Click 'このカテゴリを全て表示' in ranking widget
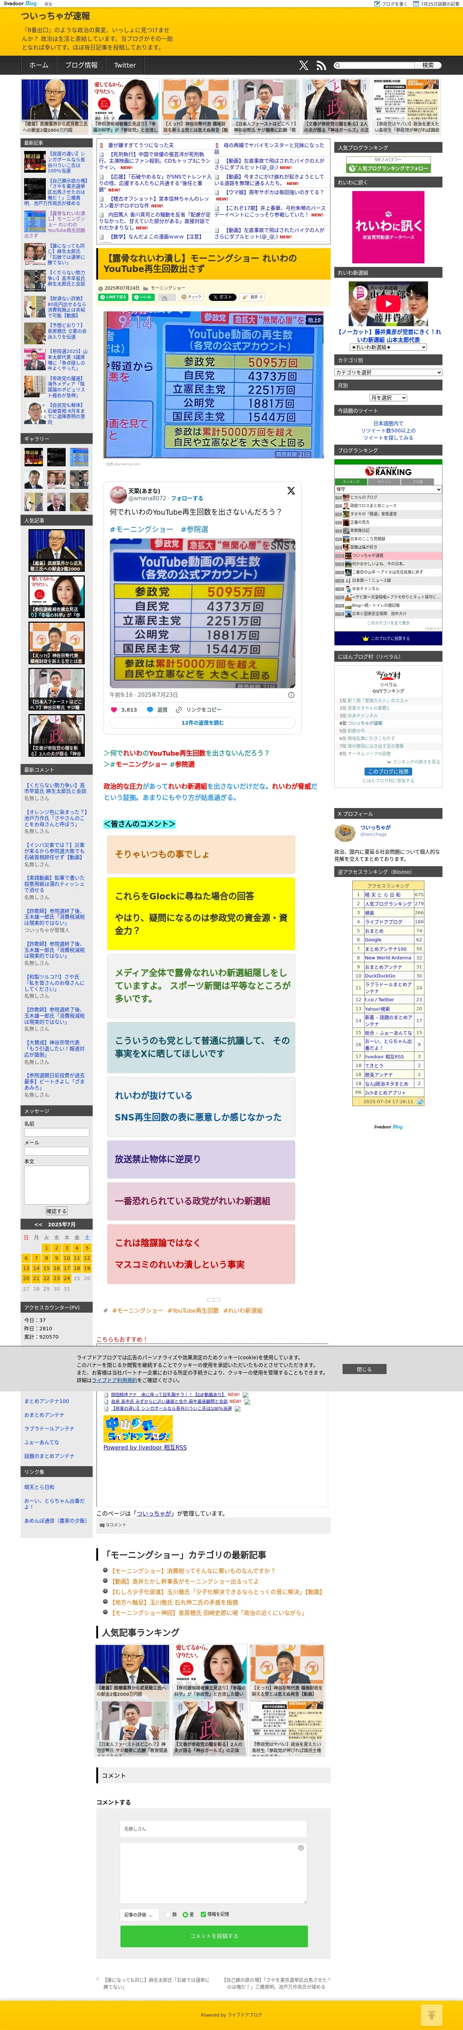This screenshot has height=2030, width=463. 388,623
